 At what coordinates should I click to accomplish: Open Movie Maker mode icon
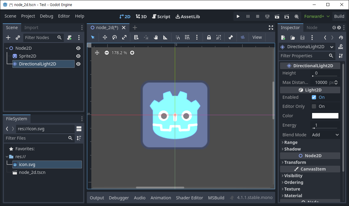coord(296,16)
